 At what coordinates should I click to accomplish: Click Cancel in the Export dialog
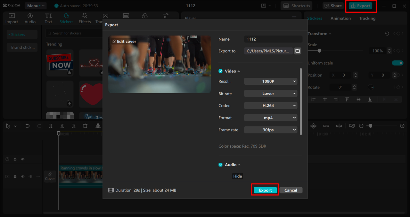291,190
